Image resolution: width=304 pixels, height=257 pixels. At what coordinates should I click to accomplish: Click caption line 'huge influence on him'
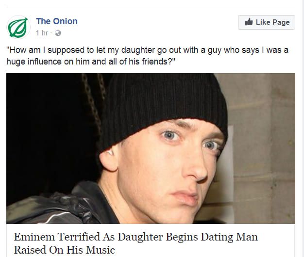coord(91,62)
